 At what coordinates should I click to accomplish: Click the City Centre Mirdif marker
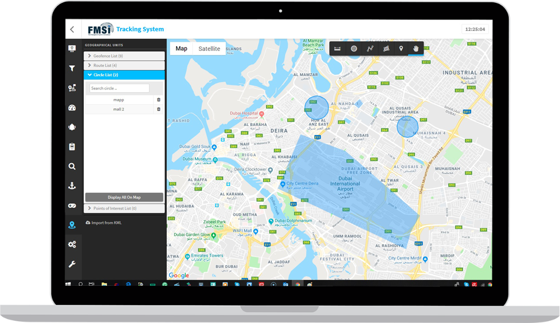(425, 259)
